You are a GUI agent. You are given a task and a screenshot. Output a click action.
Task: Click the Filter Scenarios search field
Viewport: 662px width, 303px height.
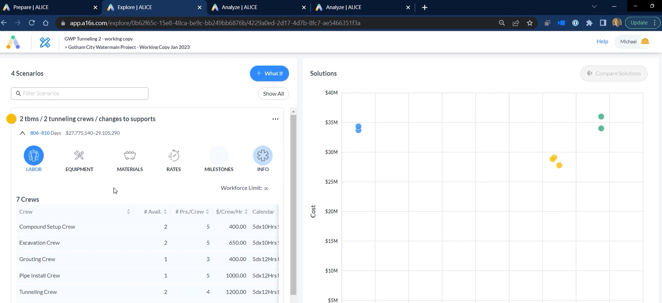point(80,94)
